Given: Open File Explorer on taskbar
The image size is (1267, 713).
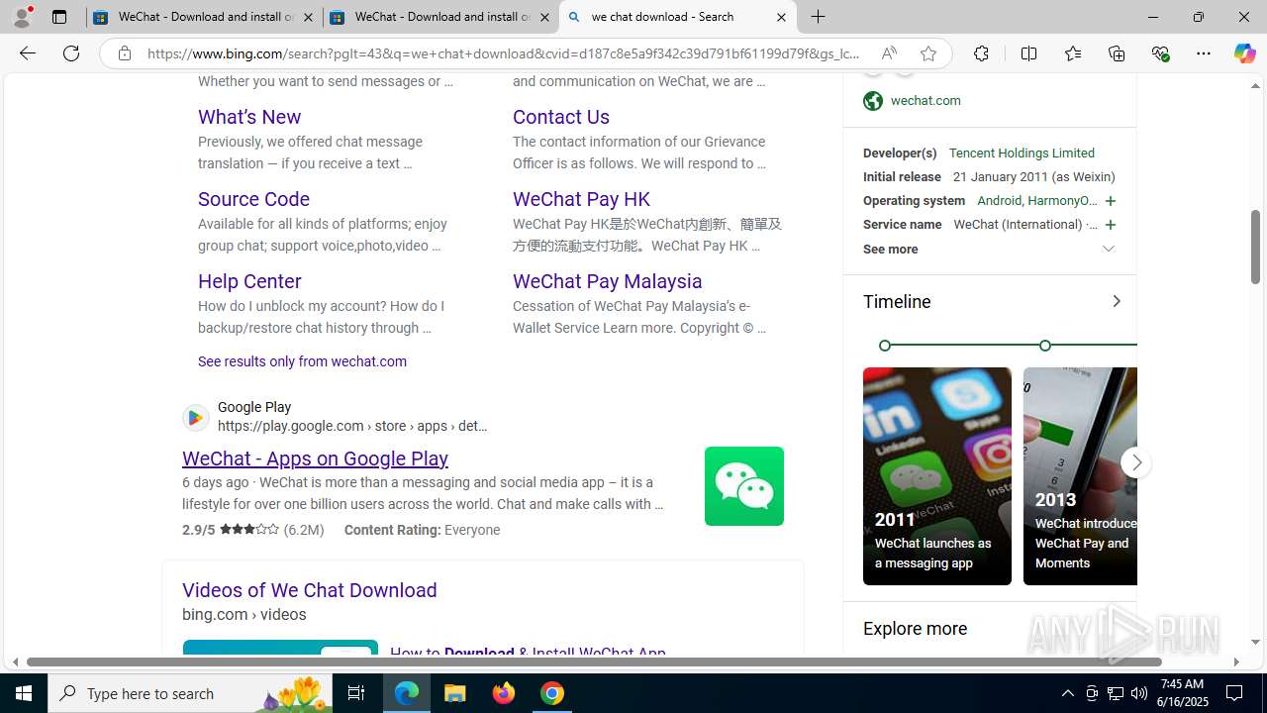Looking at the screenshot, I should (455, 693).
